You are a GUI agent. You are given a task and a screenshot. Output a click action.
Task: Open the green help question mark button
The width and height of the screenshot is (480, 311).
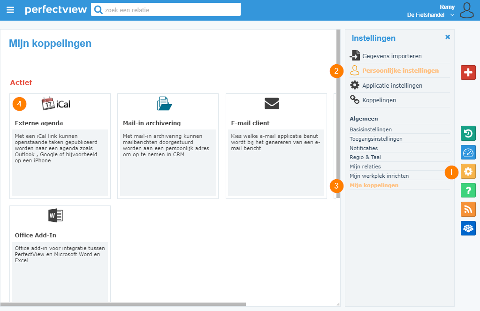tap(468, 190)
